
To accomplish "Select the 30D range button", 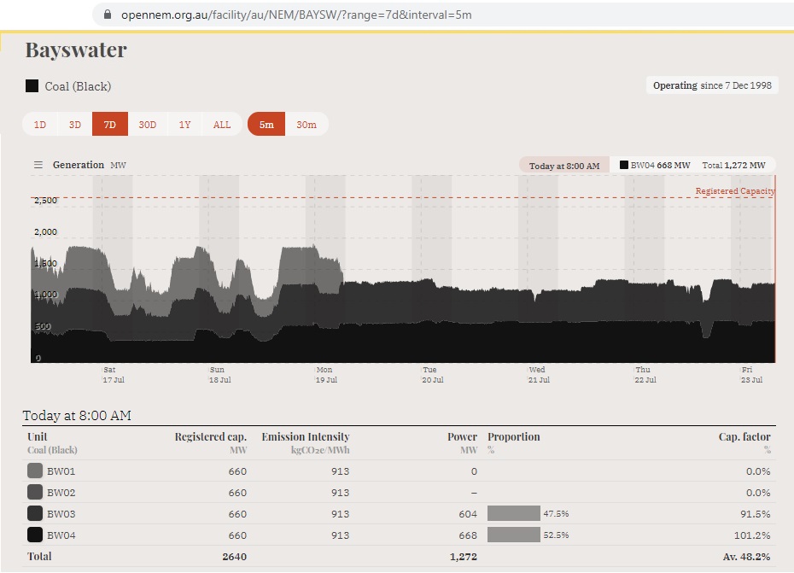I will click(x=148, y=124).
